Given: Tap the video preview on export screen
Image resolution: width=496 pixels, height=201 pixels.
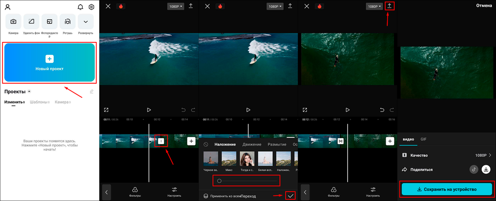Looking at the screenshot, I should coord(447,72).
